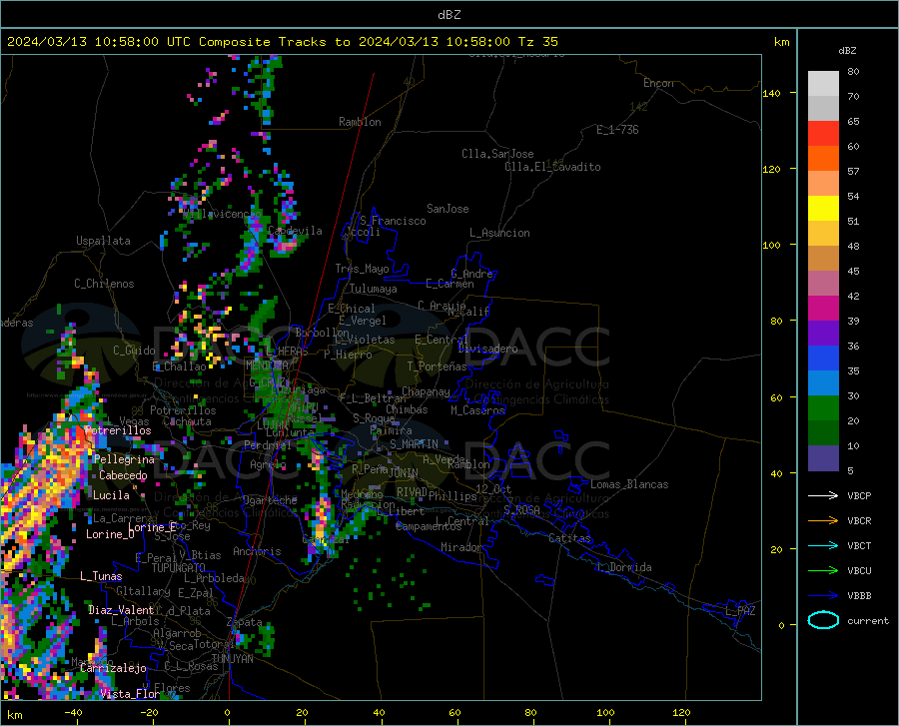Click the dBZ title at top
The image size is (899, 726).
coord(449,15)
